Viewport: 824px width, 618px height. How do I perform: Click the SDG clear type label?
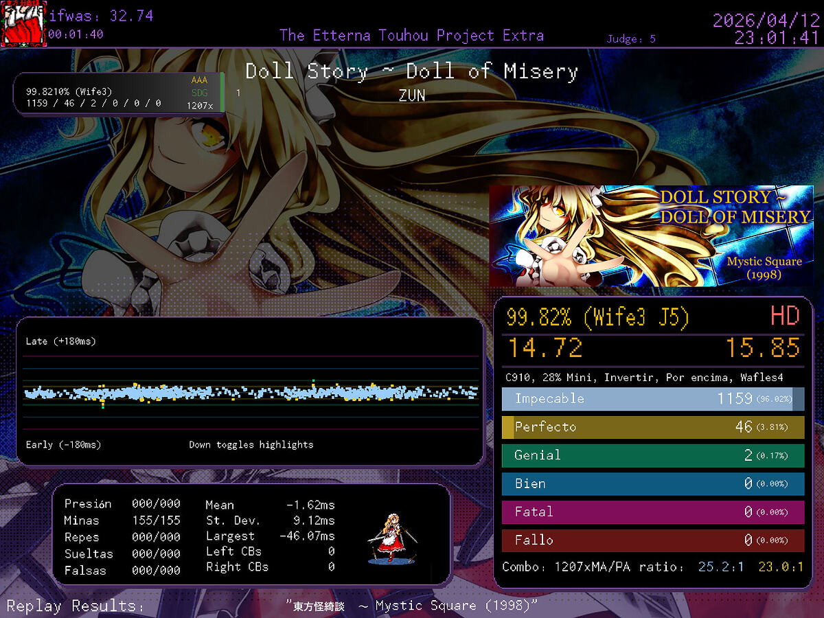click(199, 93)
